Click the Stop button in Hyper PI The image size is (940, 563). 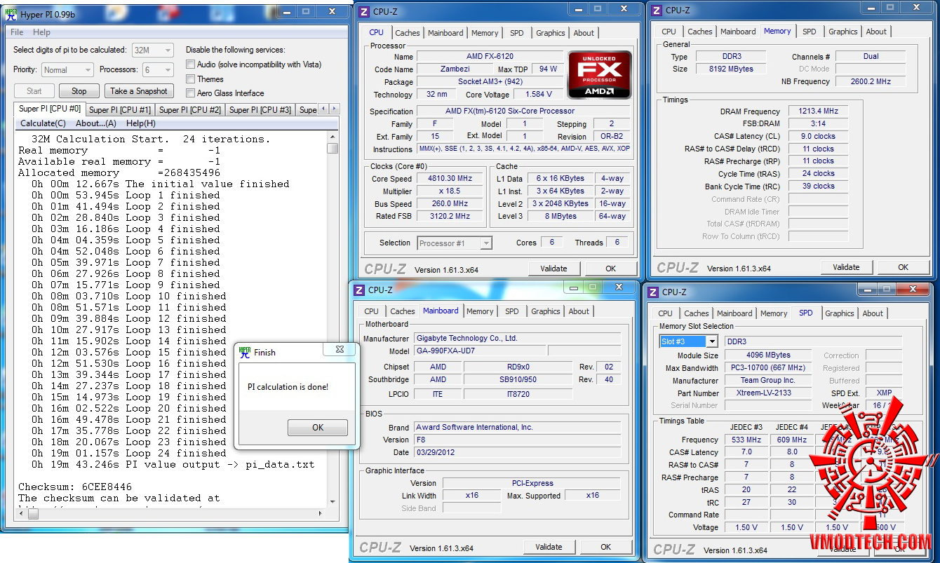tap(79, 91)
